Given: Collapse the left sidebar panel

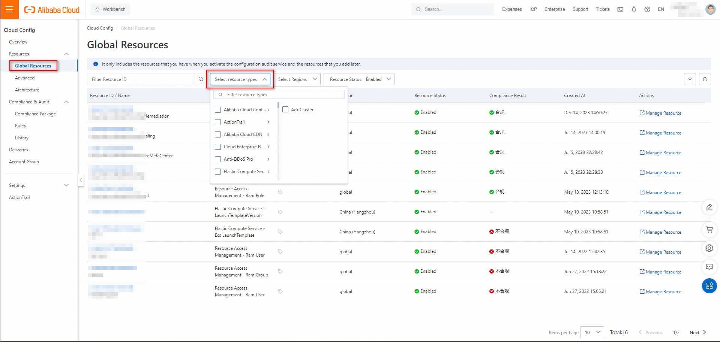Looking at the screenshot, I should point(81,180).
